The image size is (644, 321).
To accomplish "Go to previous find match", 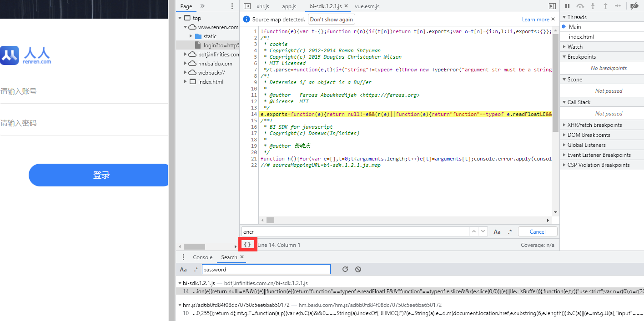I will (474, 231).
